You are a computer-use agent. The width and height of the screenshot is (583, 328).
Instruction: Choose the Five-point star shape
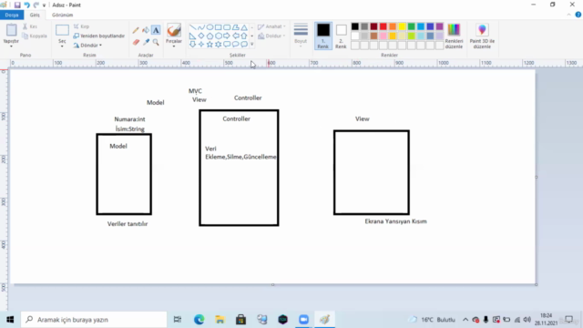pyautogui.click(x=210, y=45)
